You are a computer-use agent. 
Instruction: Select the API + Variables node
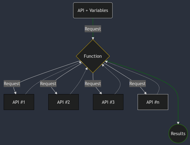click(93, 10)
